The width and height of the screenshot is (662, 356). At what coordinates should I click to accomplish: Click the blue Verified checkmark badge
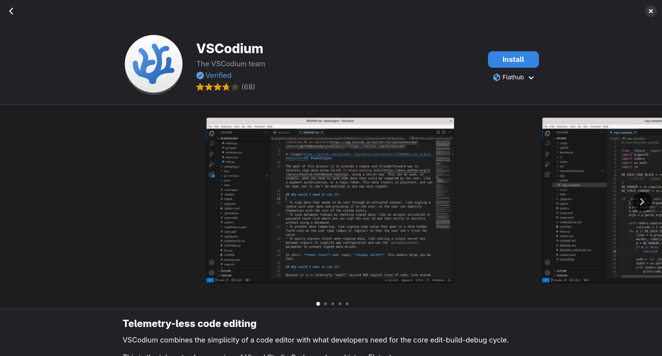pyautogui.click(x=200, y=75)
